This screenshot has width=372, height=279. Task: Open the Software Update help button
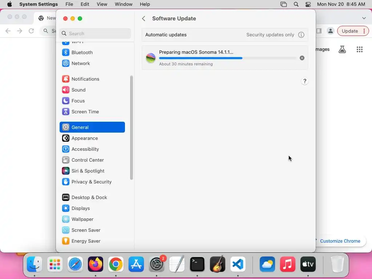305,81
